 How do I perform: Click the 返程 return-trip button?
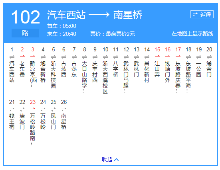pos(202,14)
